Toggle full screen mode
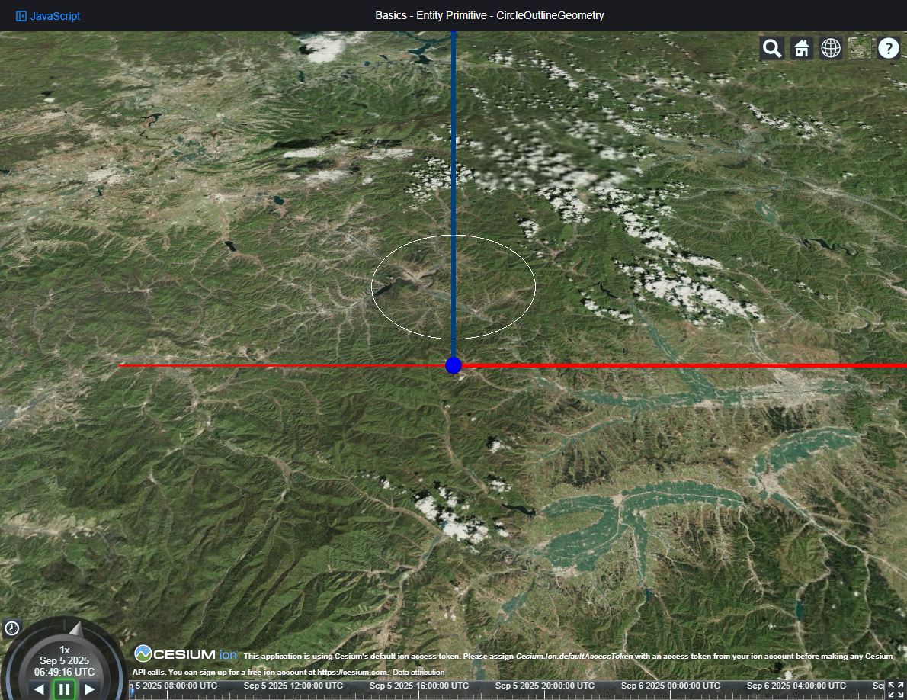907x700 pixels. [x=896, y=689]
